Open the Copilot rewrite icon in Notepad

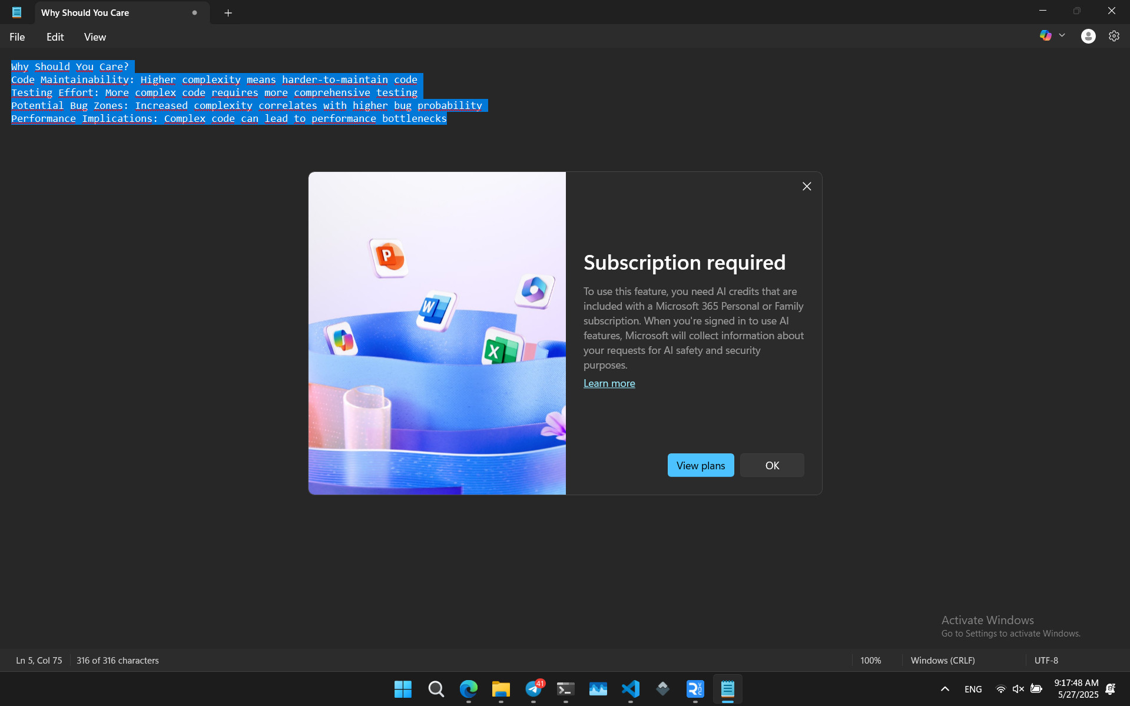[x=1045, y=36]
